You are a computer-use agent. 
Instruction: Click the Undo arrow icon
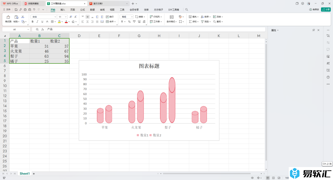(34, 10)
